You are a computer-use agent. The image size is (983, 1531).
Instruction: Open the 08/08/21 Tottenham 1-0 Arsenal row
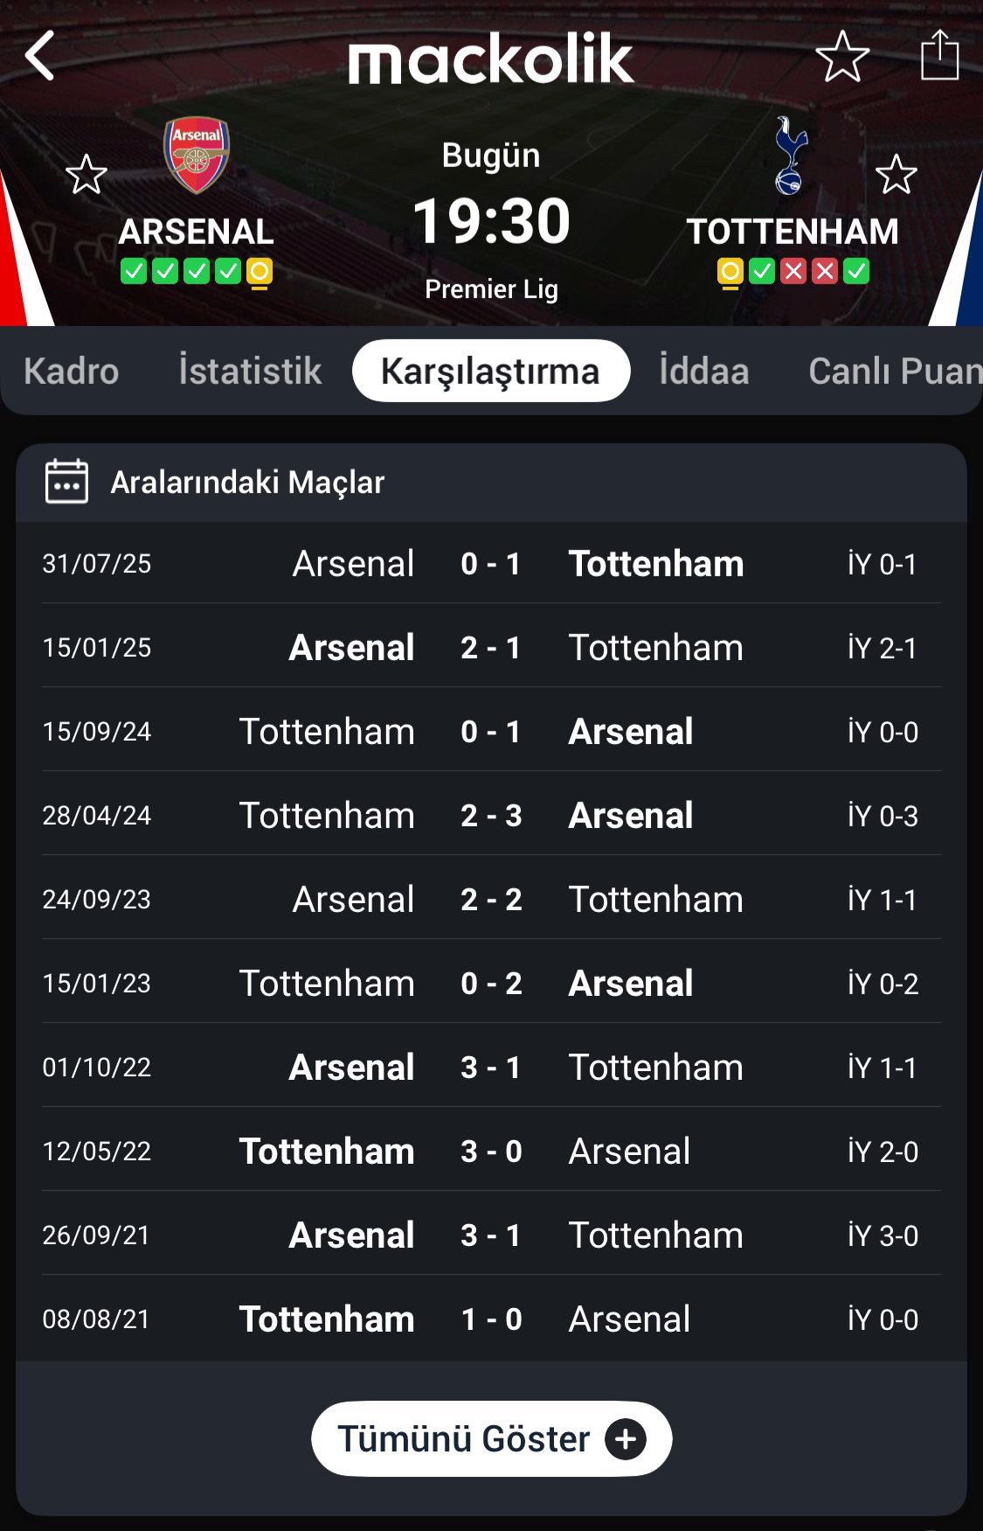coord(491,1319)
